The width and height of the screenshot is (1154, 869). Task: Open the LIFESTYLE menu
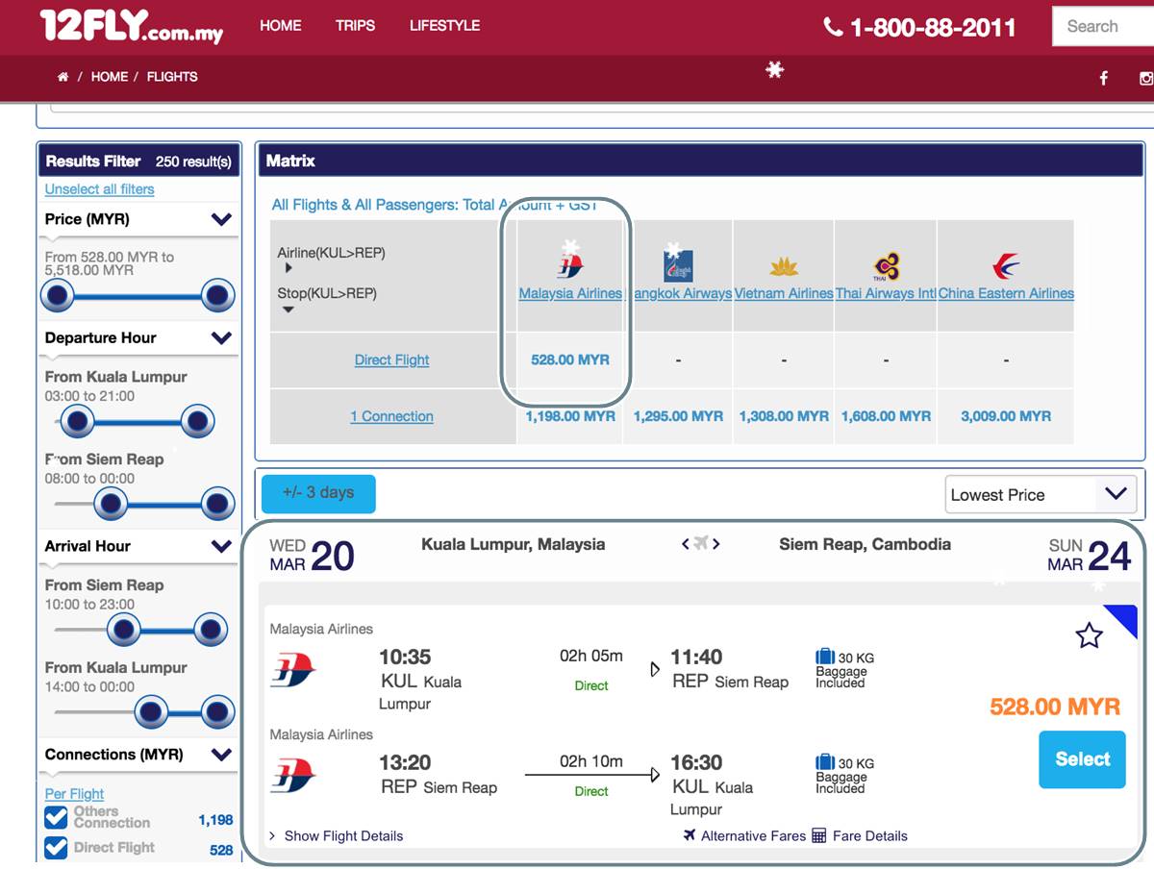pos(444,26)
